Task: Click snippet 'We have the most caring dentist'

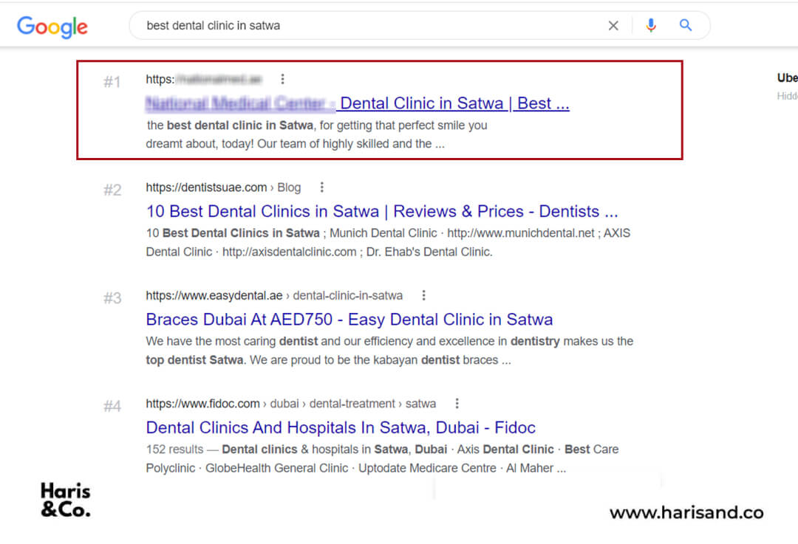Action: click(389, 351)
